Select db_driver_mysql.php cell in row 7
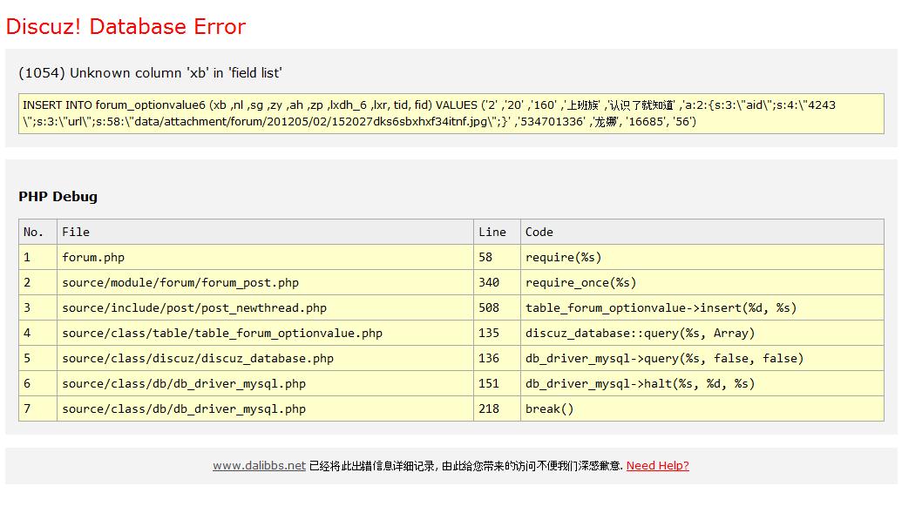 (x=265, y=409)
